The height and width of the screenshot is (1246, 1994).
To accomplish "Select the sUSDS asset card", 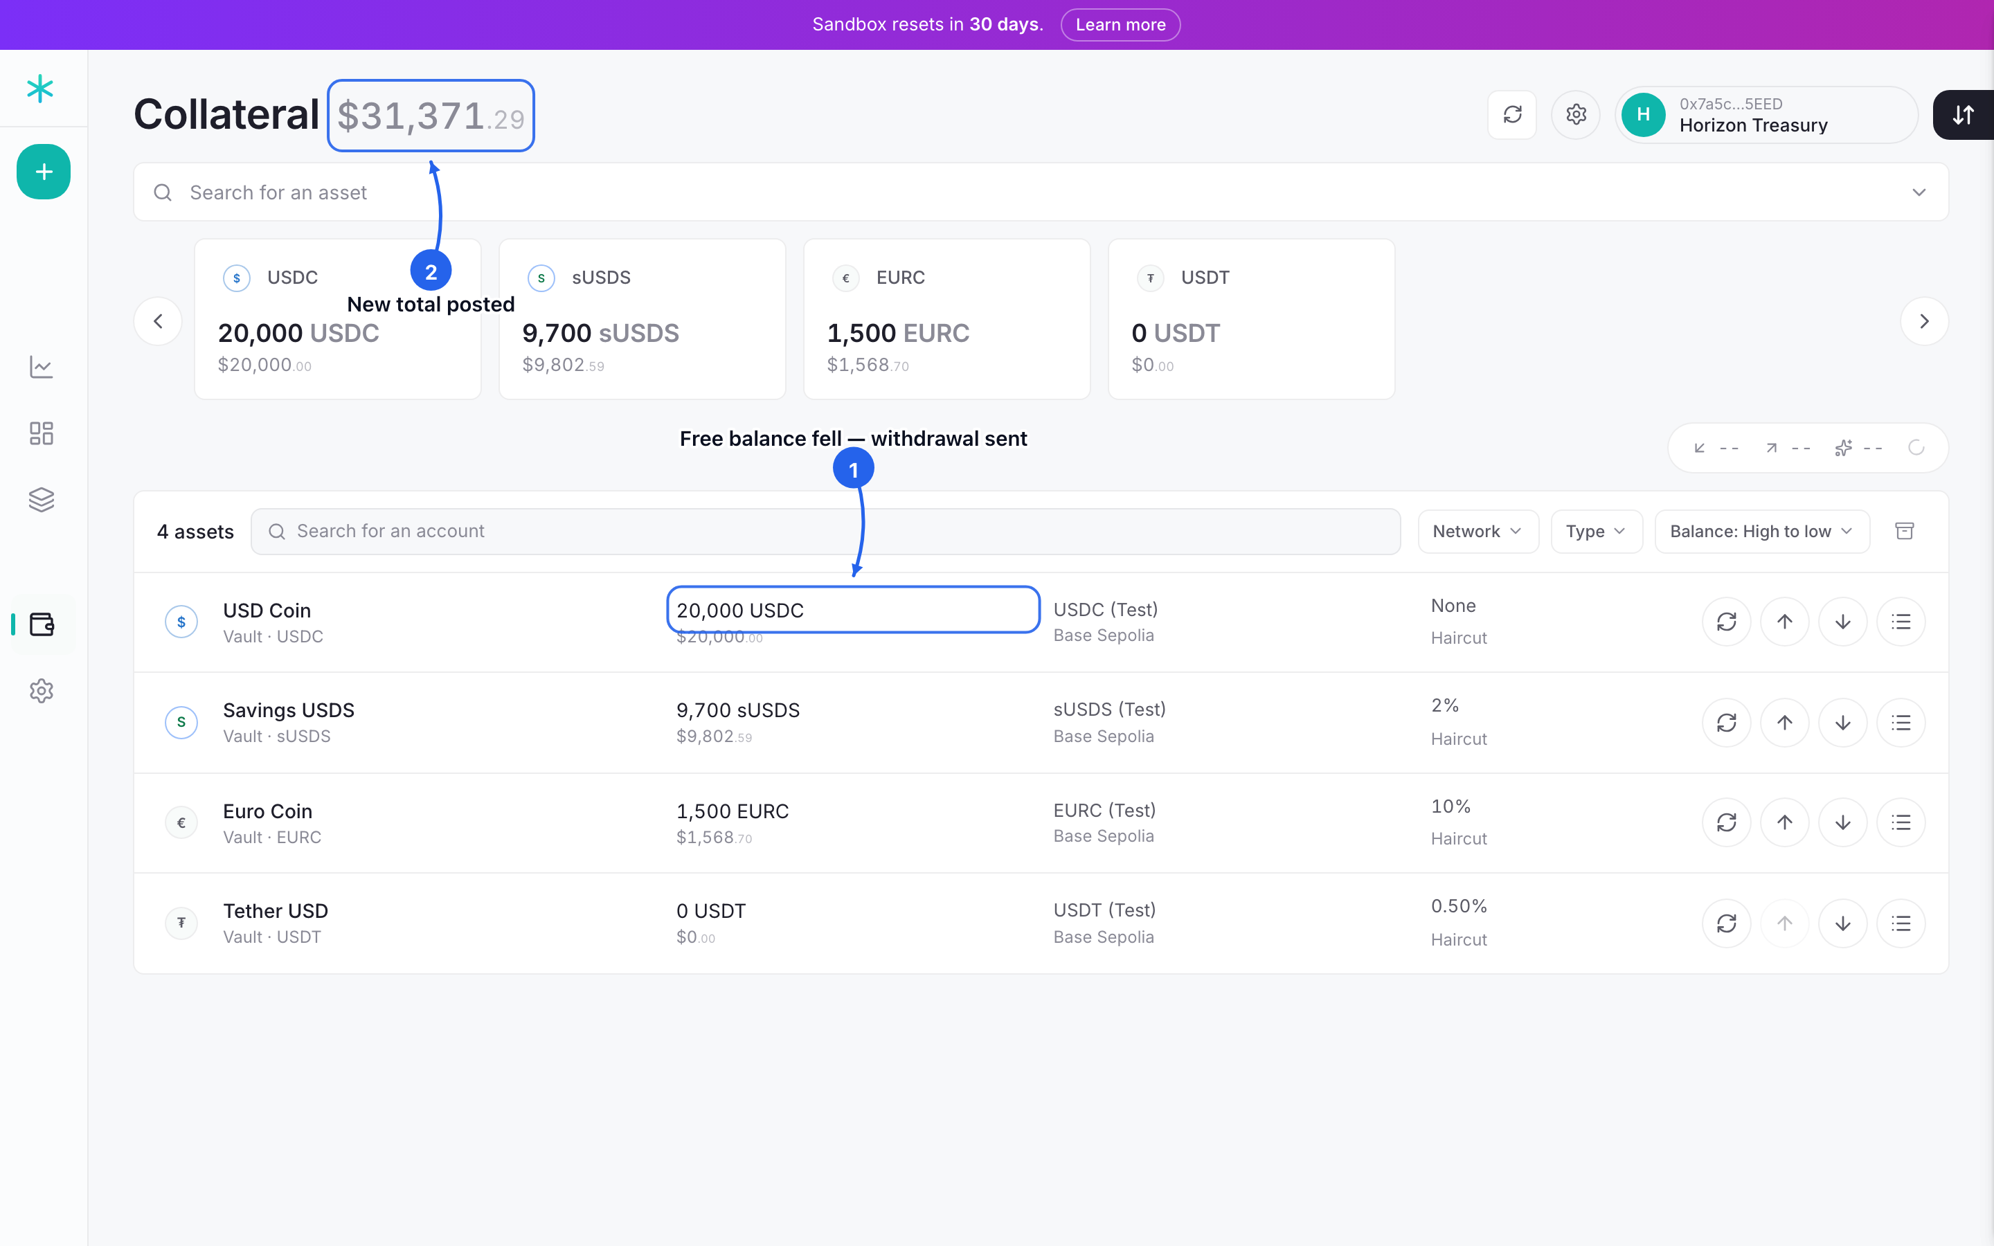I will click(642, 320).
